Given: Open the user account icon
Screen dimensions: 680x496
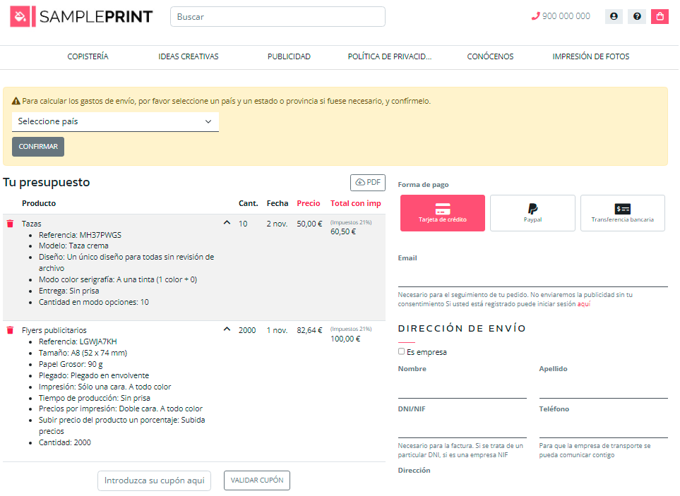Looking at the screenshot, I should [x=614, y=16].
